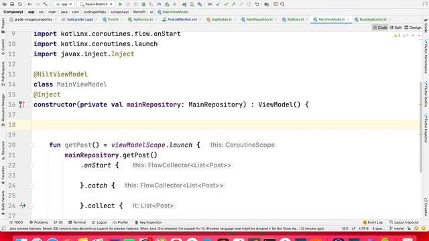The height and width of the screenshot is (241, 429).
Task: Show Git history with the clock icon
Action: click(249, 5)
